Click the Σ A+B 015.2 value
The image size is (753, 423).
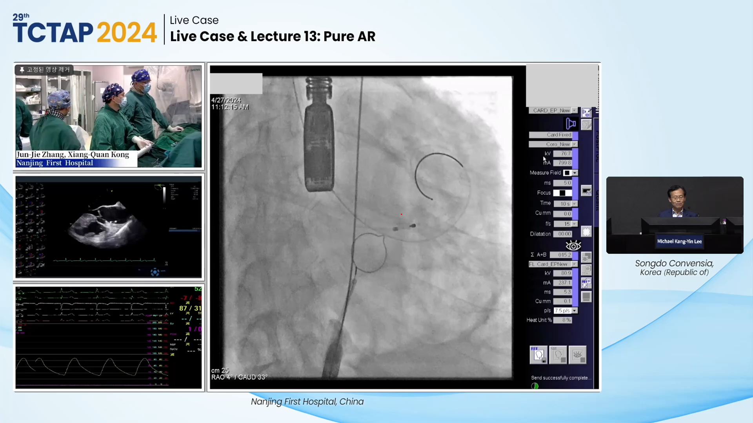(561, 255)
